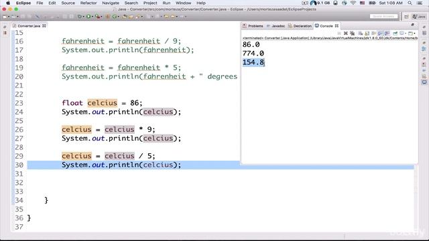Expand Display Selected Console dropdown arrow
429x241 pixels.
click(x=406, y=33)
